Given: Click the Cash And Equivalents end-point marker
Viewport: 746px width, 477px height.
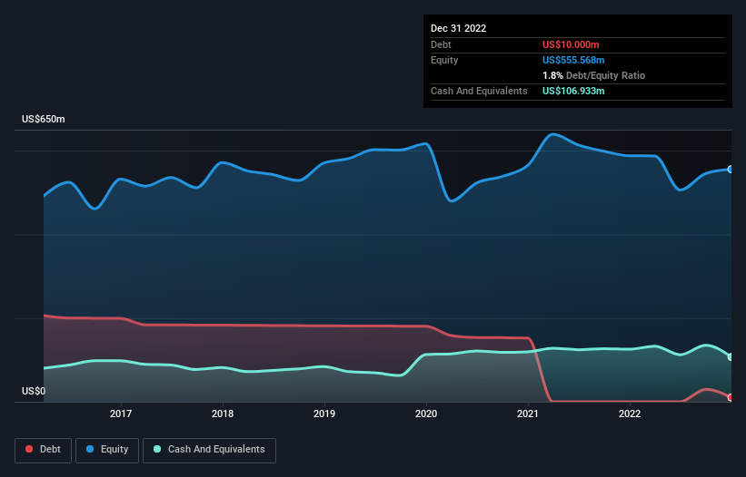Looking at the screenshot, I should tap(731, 357).
